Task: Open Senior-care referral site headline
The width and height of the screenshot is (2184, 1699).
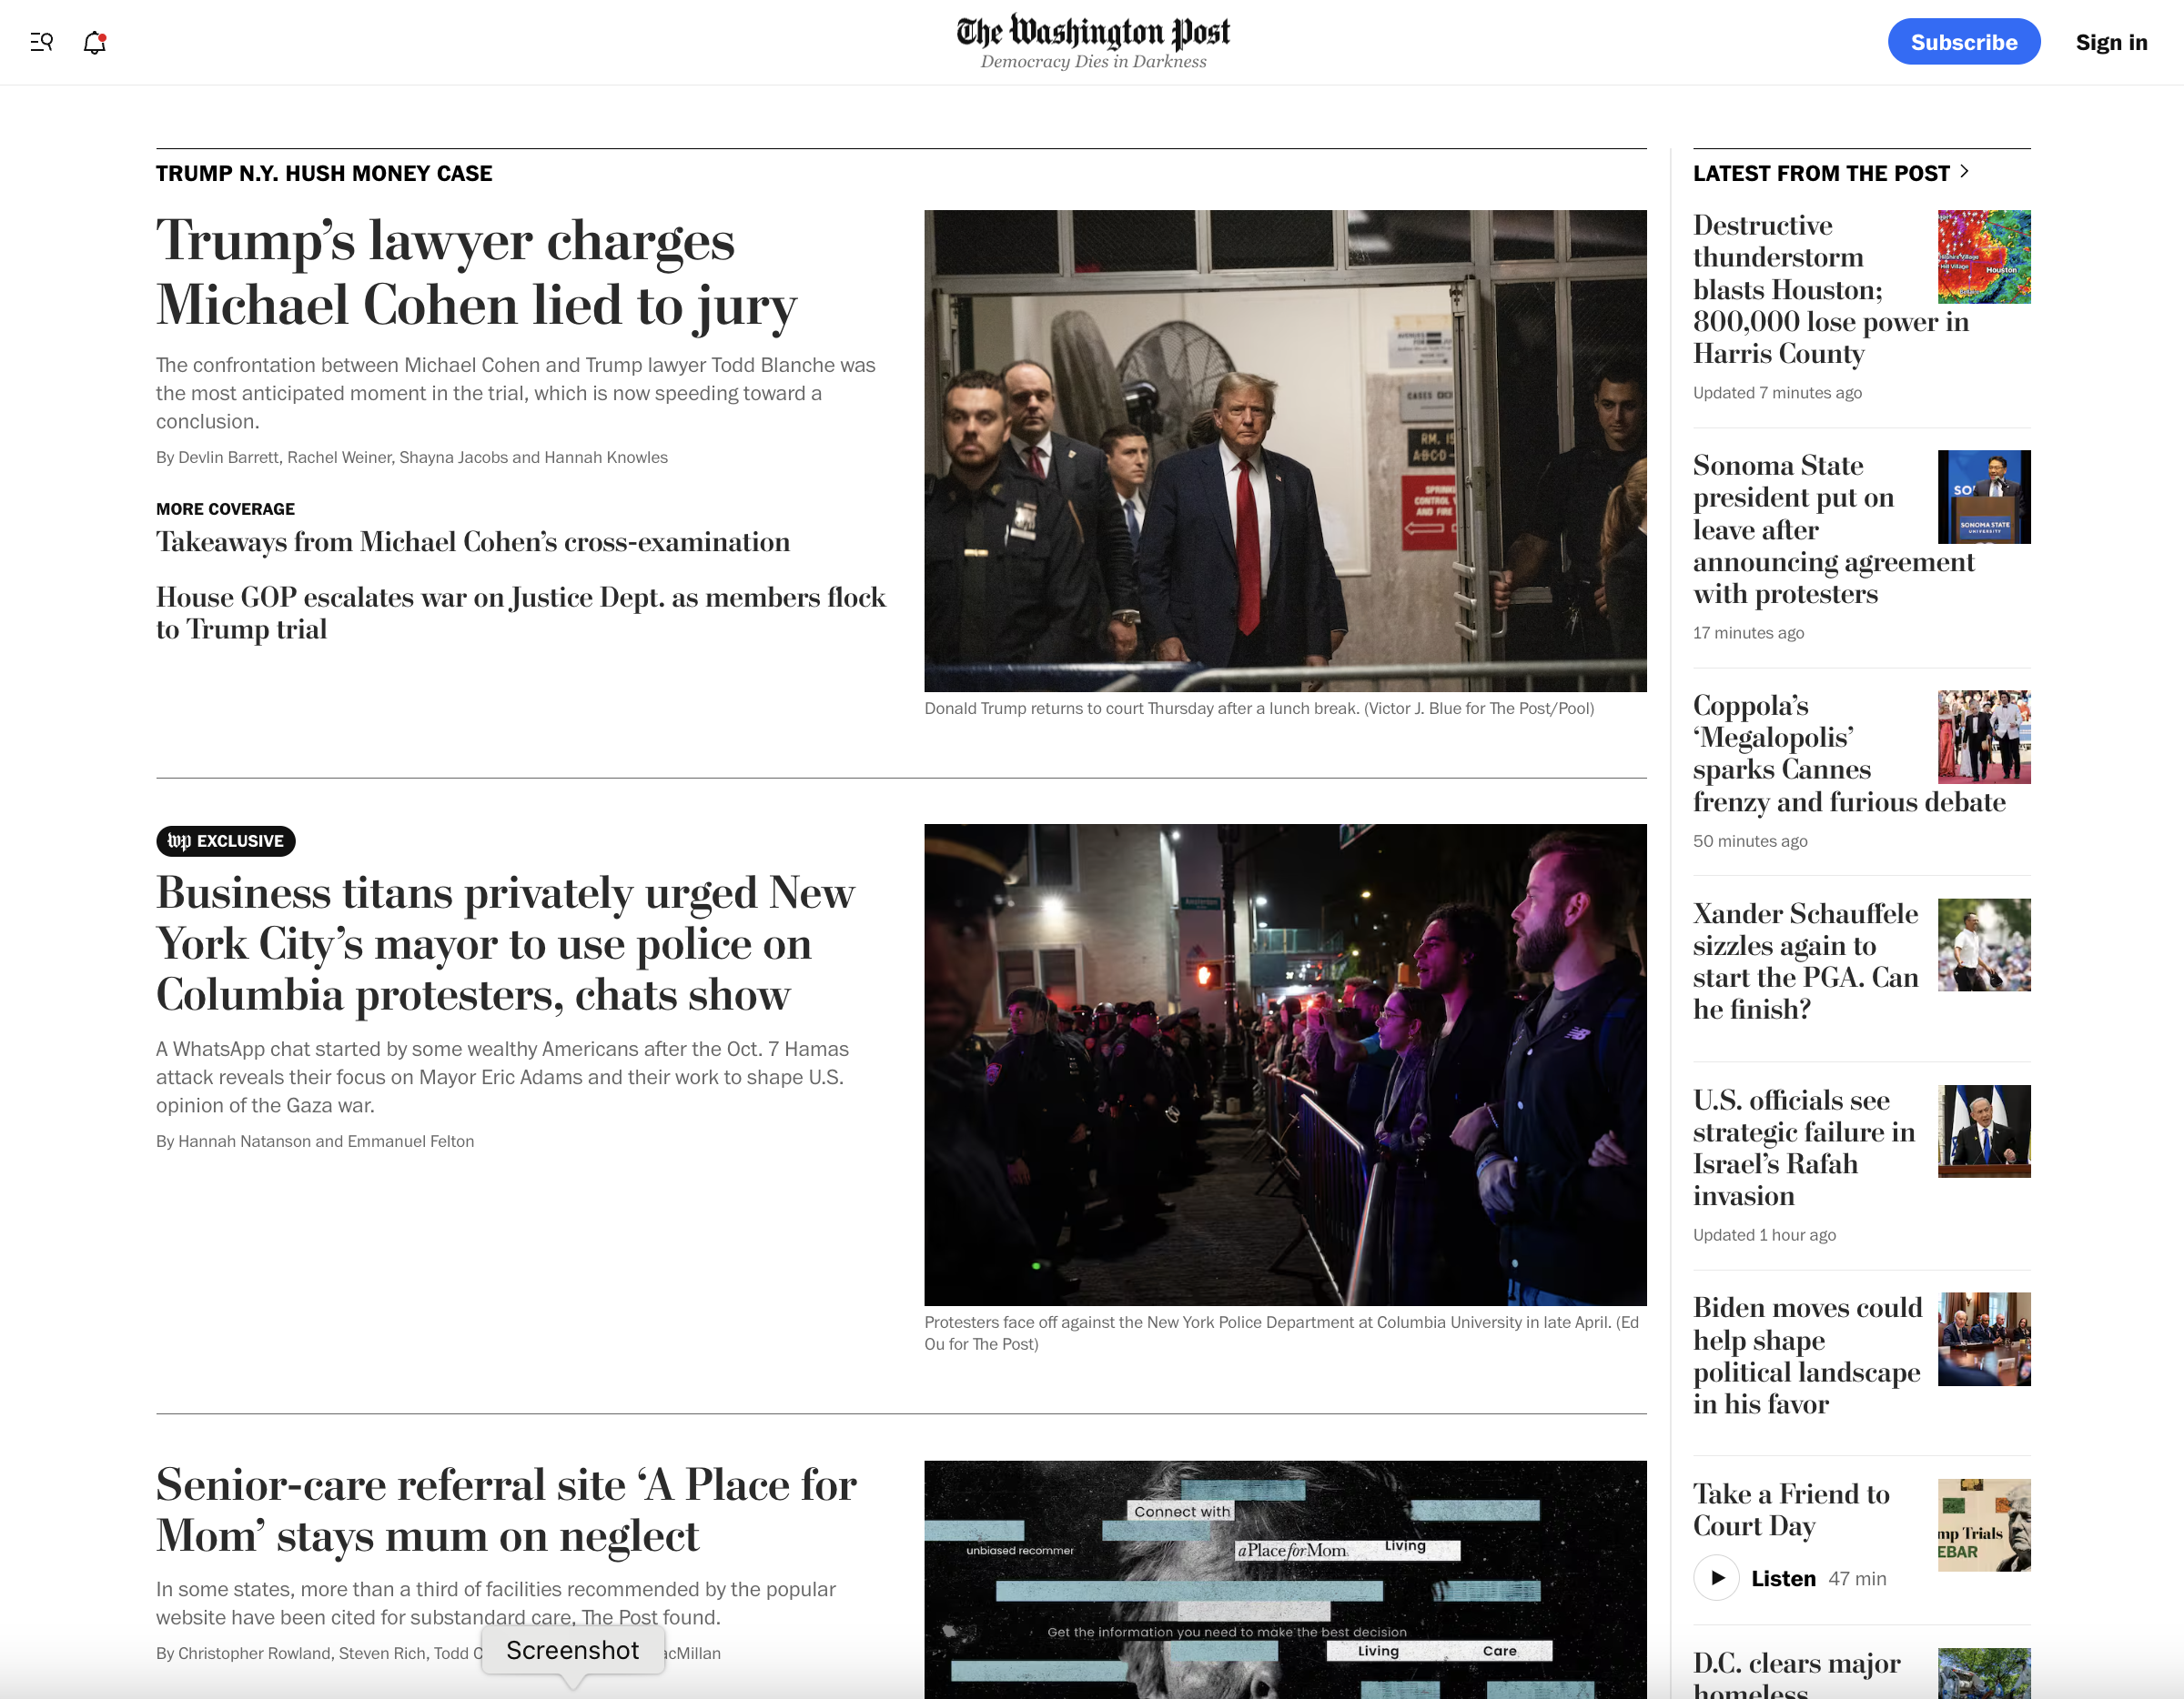Action: click(x=507, y=1510)
